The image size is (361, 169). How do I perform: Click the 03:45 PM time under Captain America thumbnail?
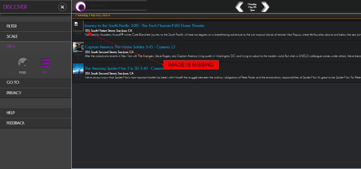click(78, 56)
